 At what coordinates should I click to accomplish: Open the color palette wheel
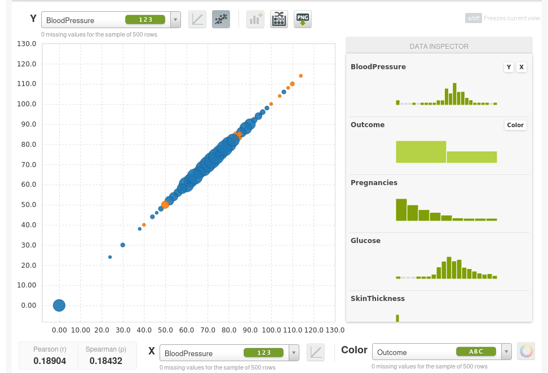[526, 352]
